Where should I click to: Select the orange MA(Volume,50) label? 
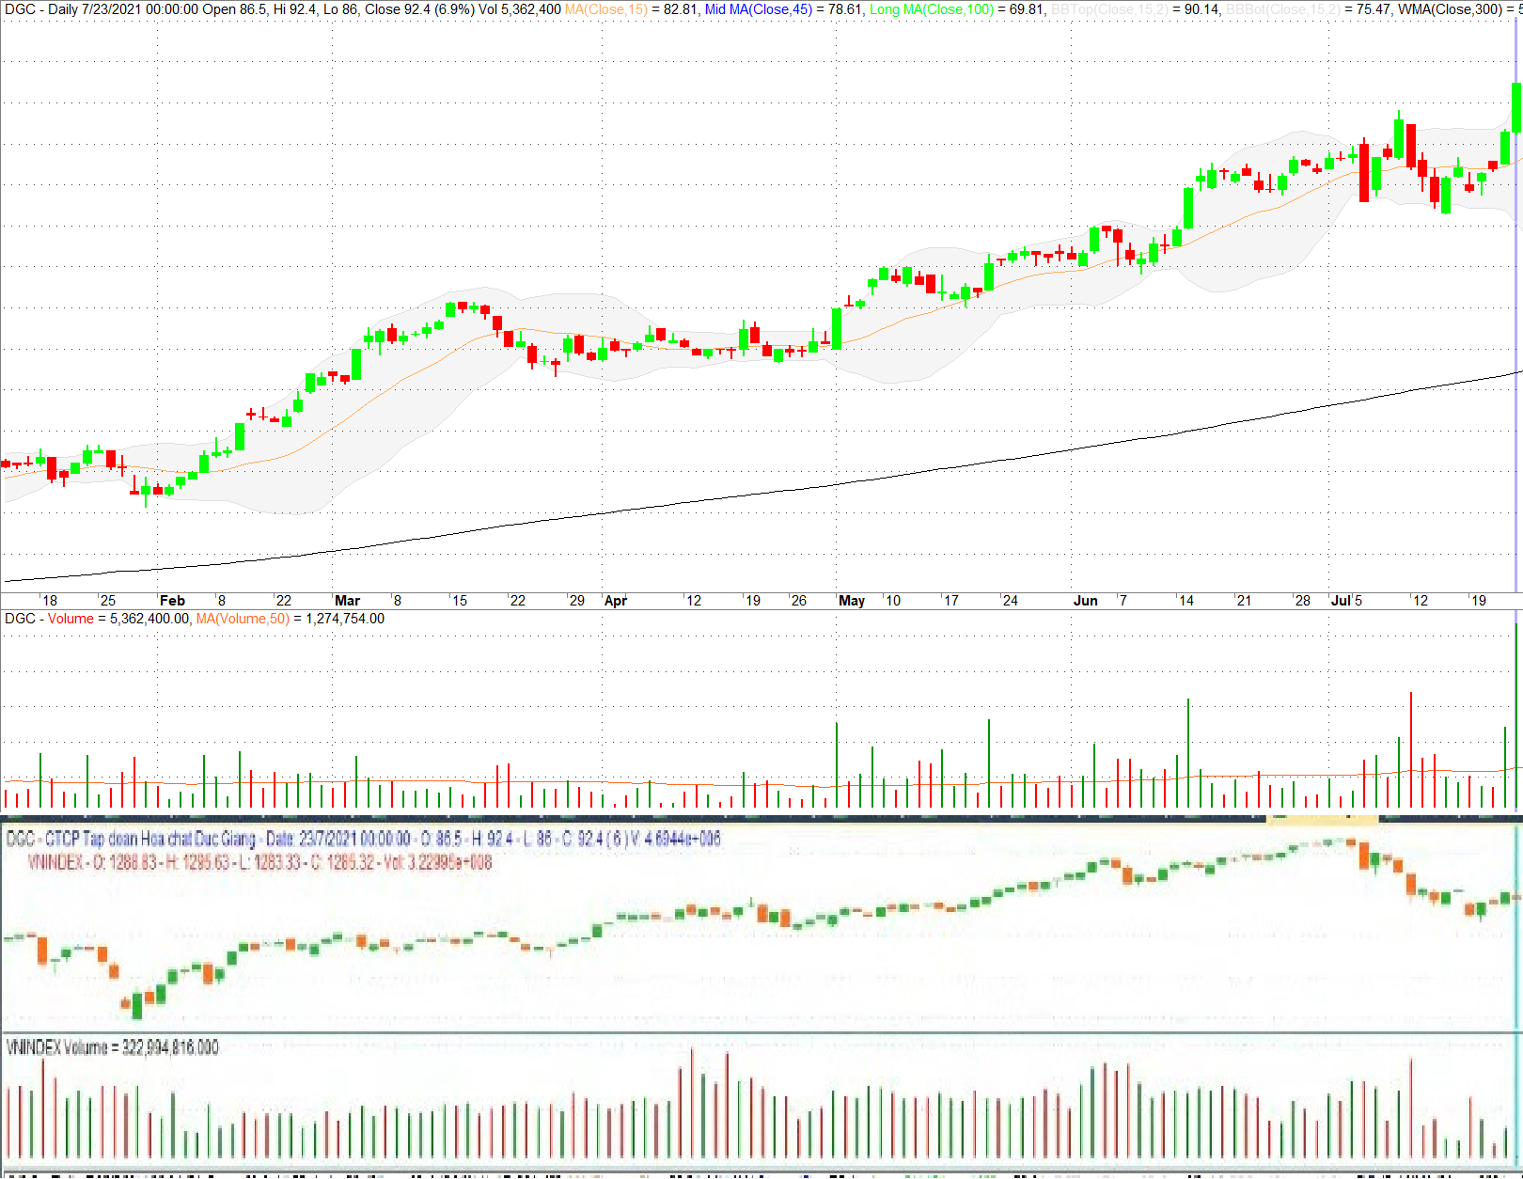[x=243, y=619]
